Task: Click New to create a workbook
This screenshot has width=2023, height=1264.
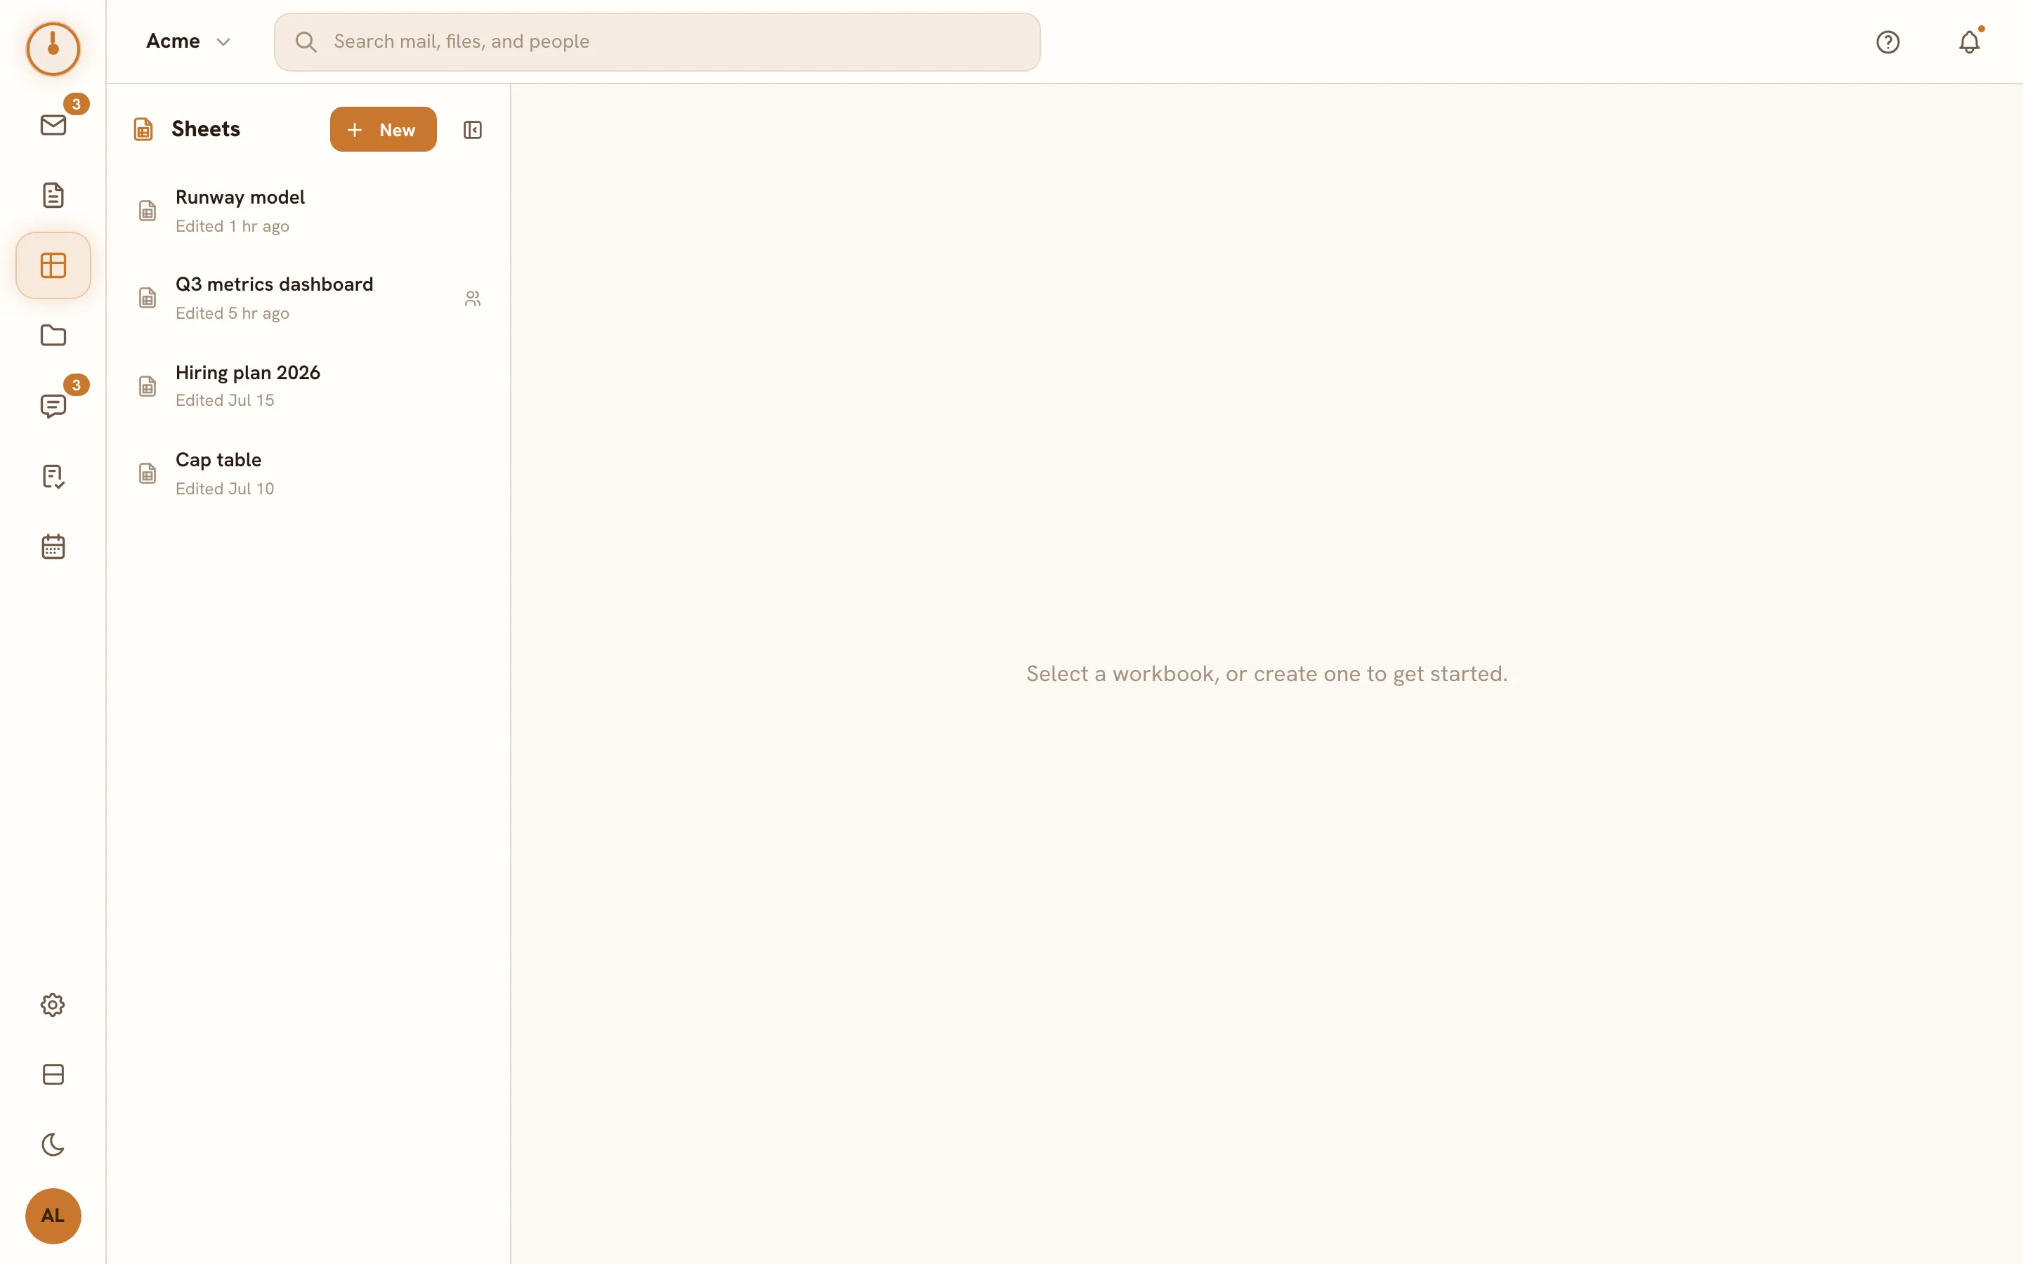Action: (x=383, y=130)
